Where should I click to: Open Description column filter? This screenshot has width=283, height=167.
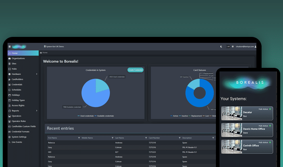tap(213, 138)
